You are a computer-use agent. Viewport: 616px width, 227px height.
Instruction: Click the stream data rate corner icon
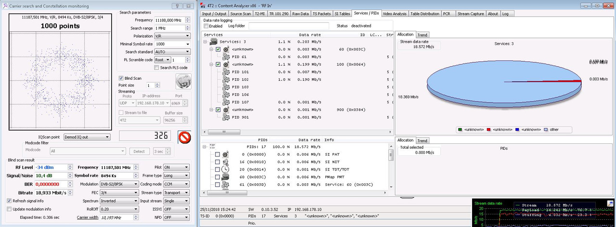611,203
